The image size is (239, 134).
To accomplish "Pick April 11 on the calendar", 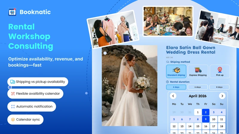I will tap(222, 119).
